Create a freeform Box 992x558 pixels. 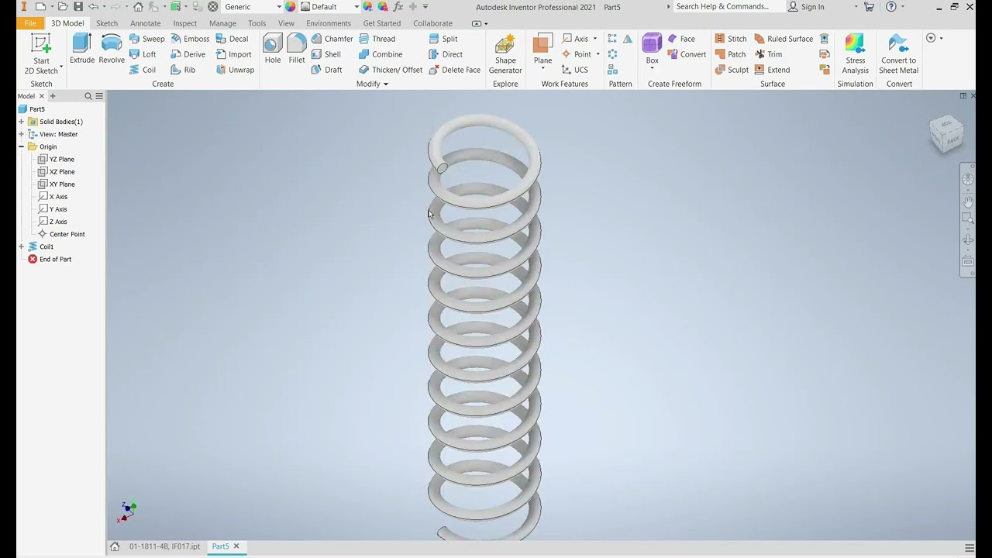tap(653, 49)
